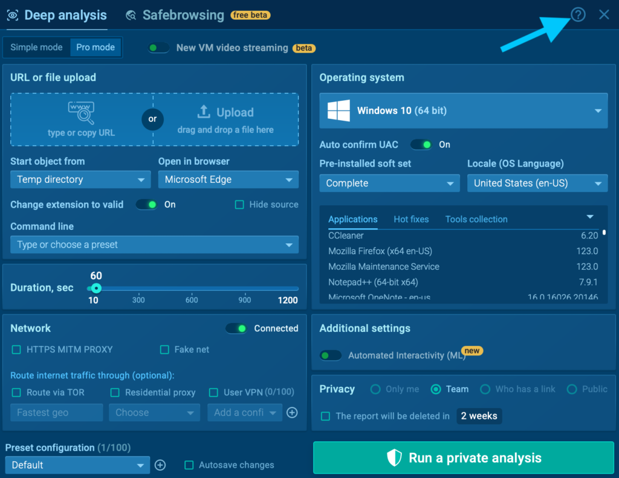Click the www URL search icon
Viewport: 619px width, 478px height.
[x=82, y=112]
